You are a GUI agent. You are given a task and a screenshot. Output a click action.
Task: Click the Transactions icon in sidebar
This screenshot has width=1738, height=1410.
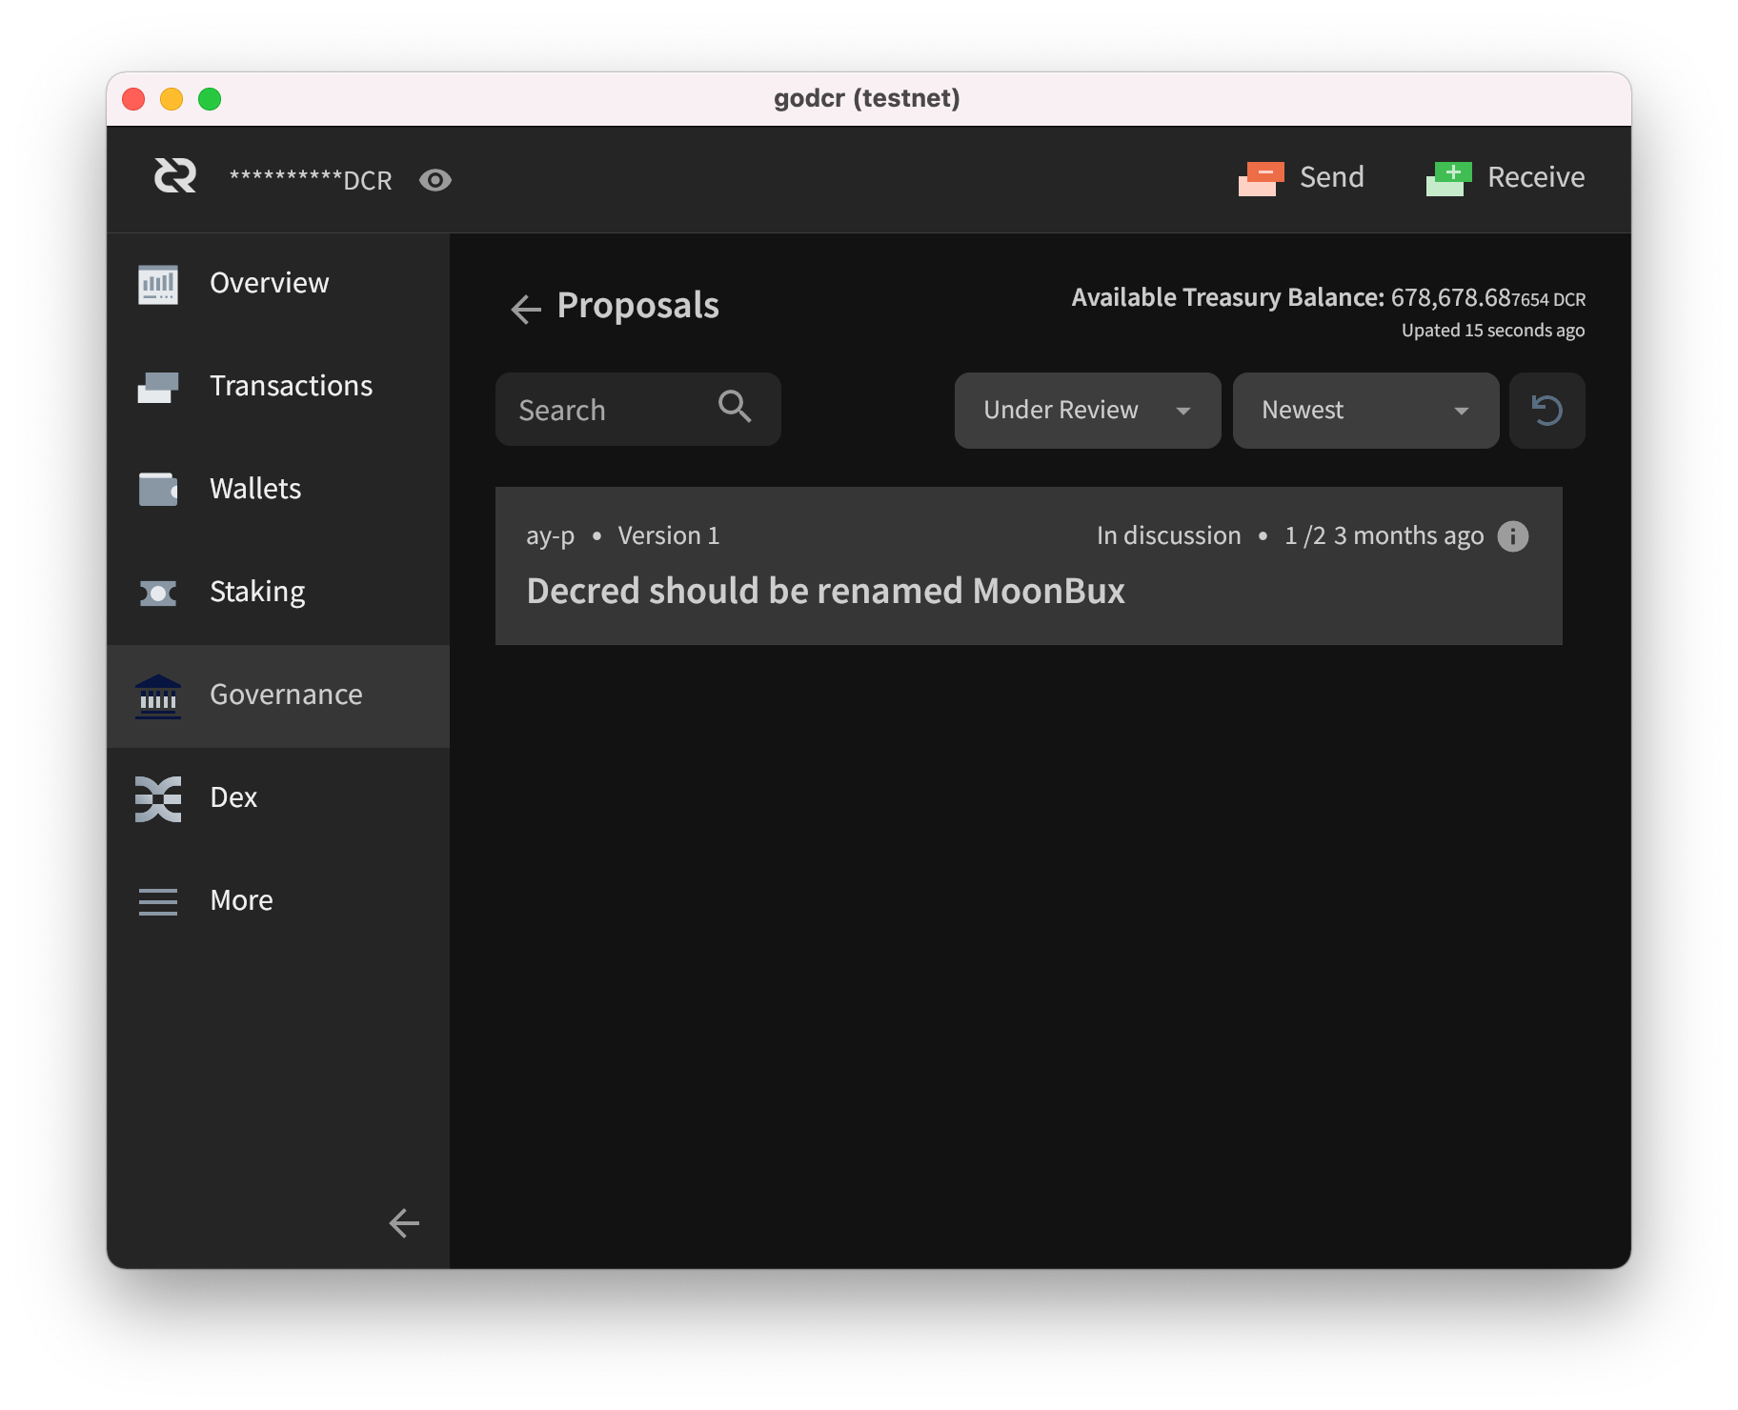pos(158,387)
